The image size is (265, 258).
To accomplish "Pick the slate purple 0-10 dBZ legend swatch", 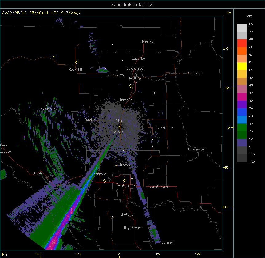I will click(242, 143).
